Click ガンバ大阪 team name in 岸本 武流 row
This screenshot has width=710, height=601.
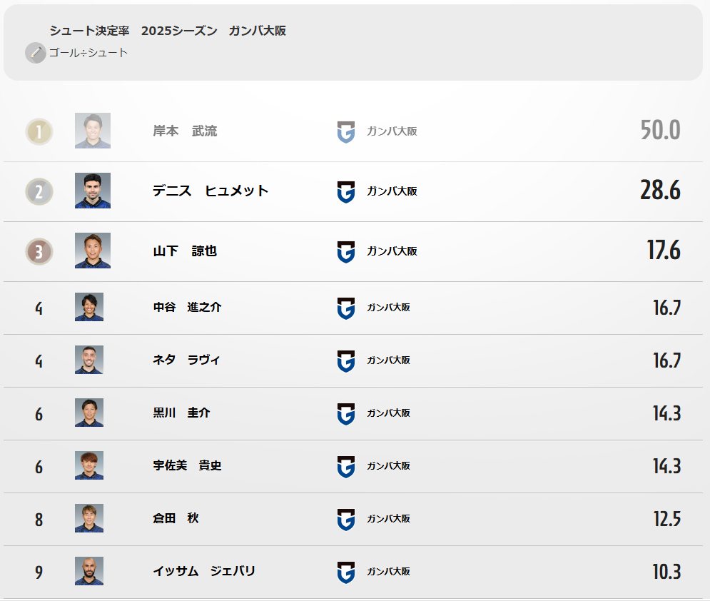(x=392, y=131)
